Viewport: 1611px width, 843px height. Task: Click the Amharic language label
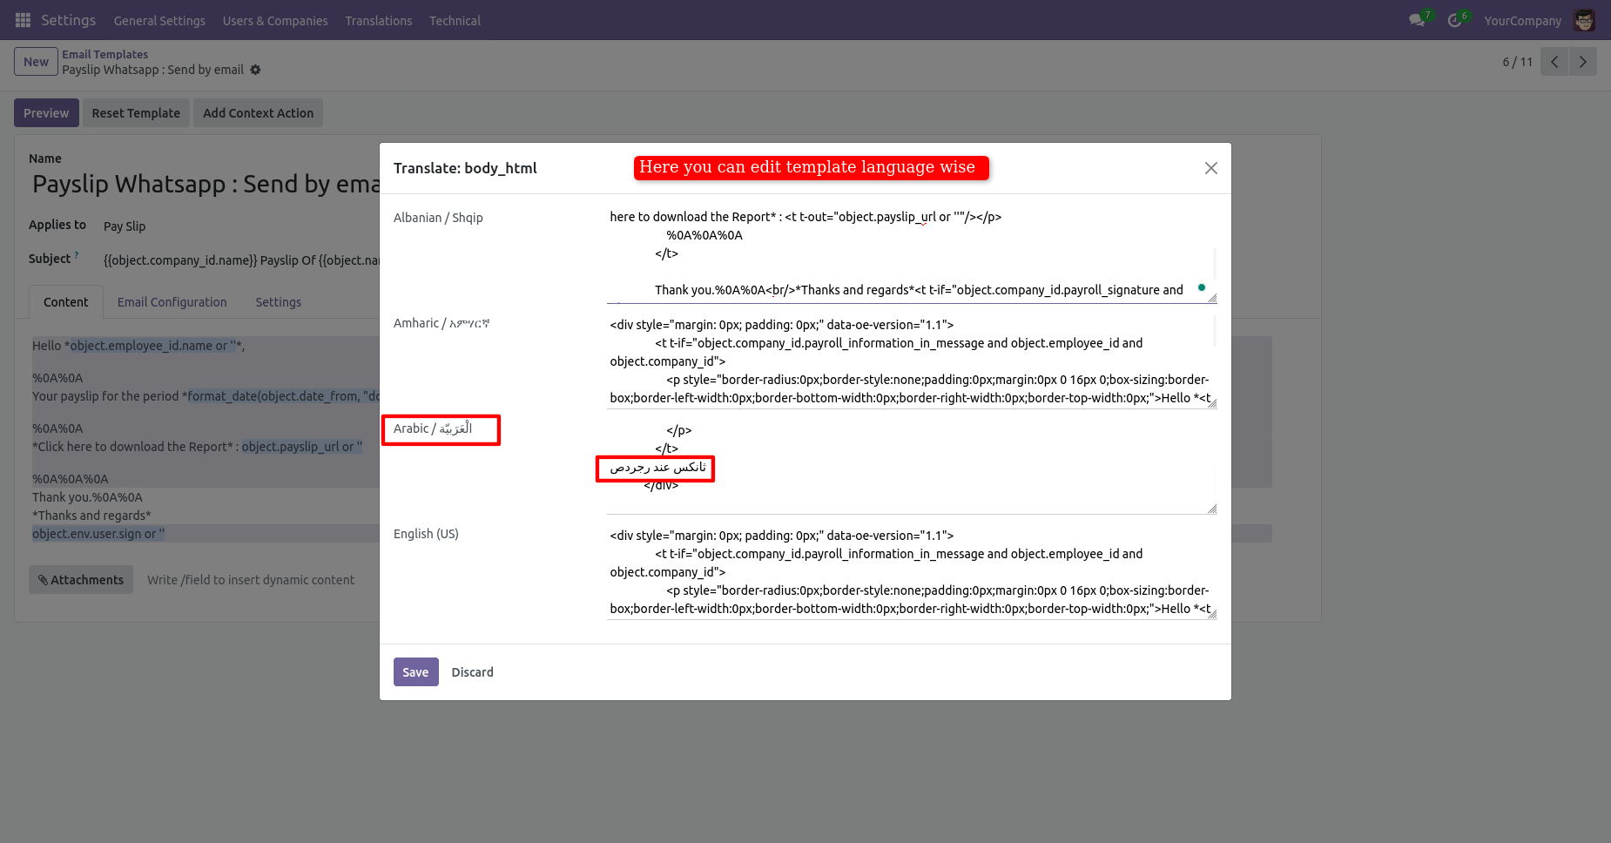tap(442, 323)
